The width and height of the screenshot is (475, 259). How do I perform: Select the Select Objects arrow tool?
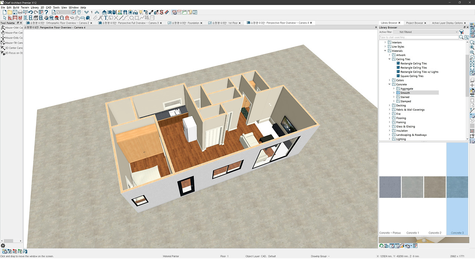pos(4,17)
